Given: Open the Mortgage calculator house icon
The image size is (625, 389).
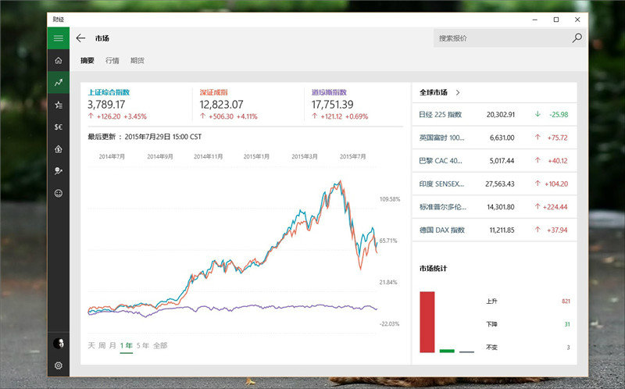Looking at the screenshot, I should point(59,148).
